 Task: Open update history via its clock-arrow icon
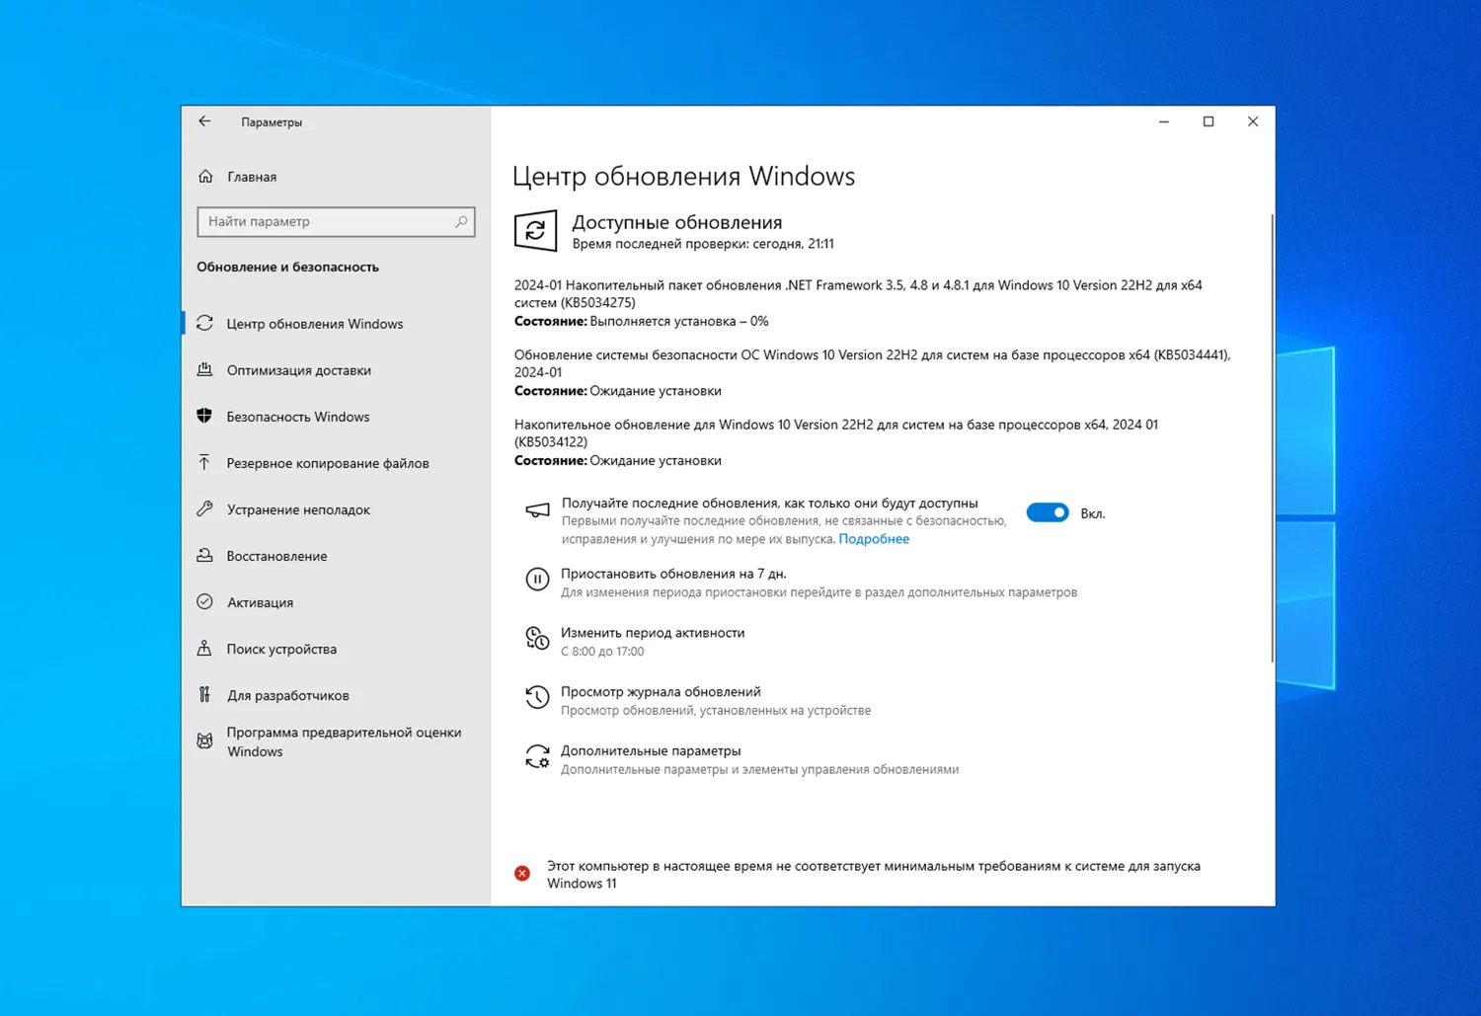537,698
